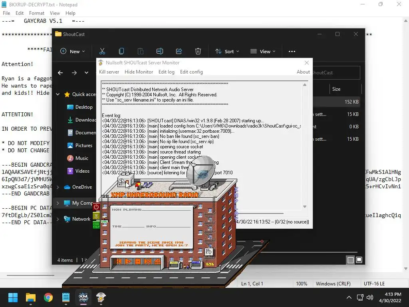Viewport: 409px width, 307px height.
Task: Open Notepad File menu
Action: point(6,13)
